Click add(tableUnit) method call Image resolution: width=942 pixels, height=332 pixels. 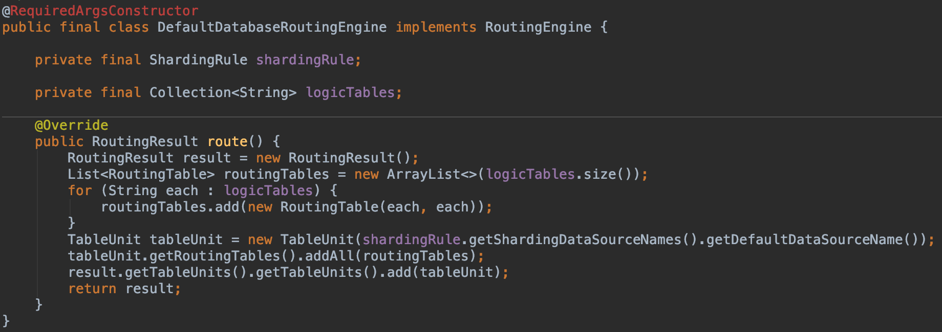[444, 272]
